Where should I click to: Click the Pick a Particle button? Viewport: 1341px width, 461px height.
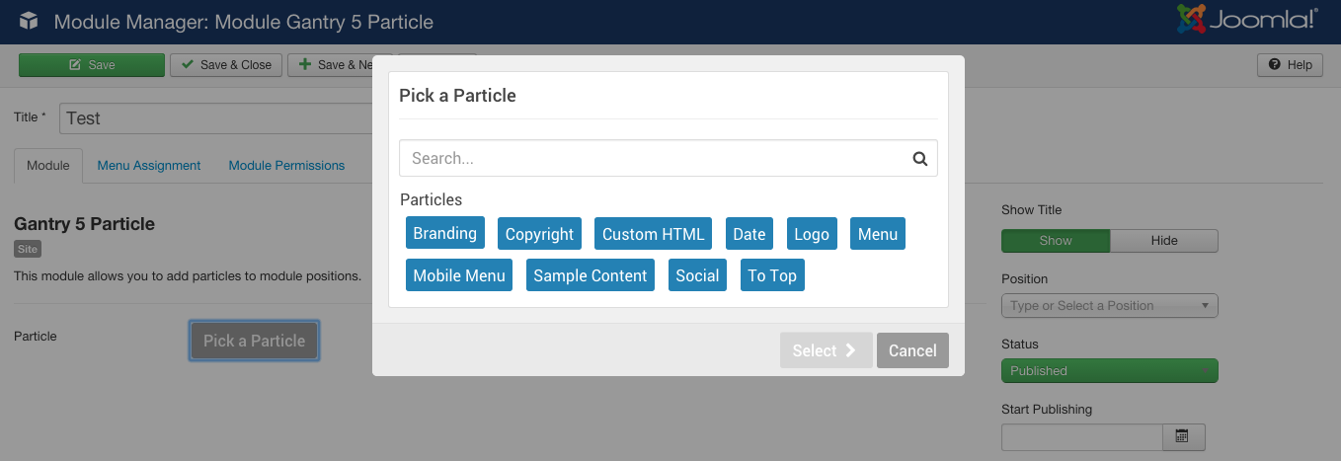[x=254, y=341]
